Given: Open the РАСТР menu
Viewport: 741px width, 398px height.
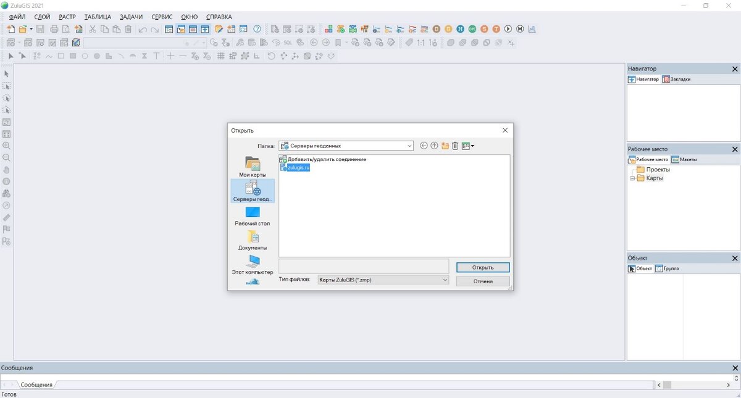Looking at the screenshot, I should tap(67, 17).
